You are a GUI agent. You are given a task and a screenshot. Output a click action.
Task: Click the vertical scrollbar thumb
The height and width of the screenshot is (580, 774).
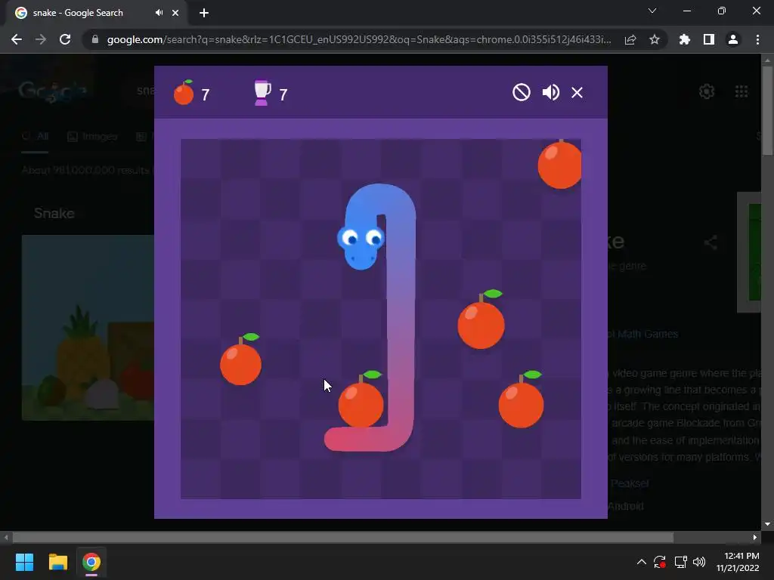[767, 111]
